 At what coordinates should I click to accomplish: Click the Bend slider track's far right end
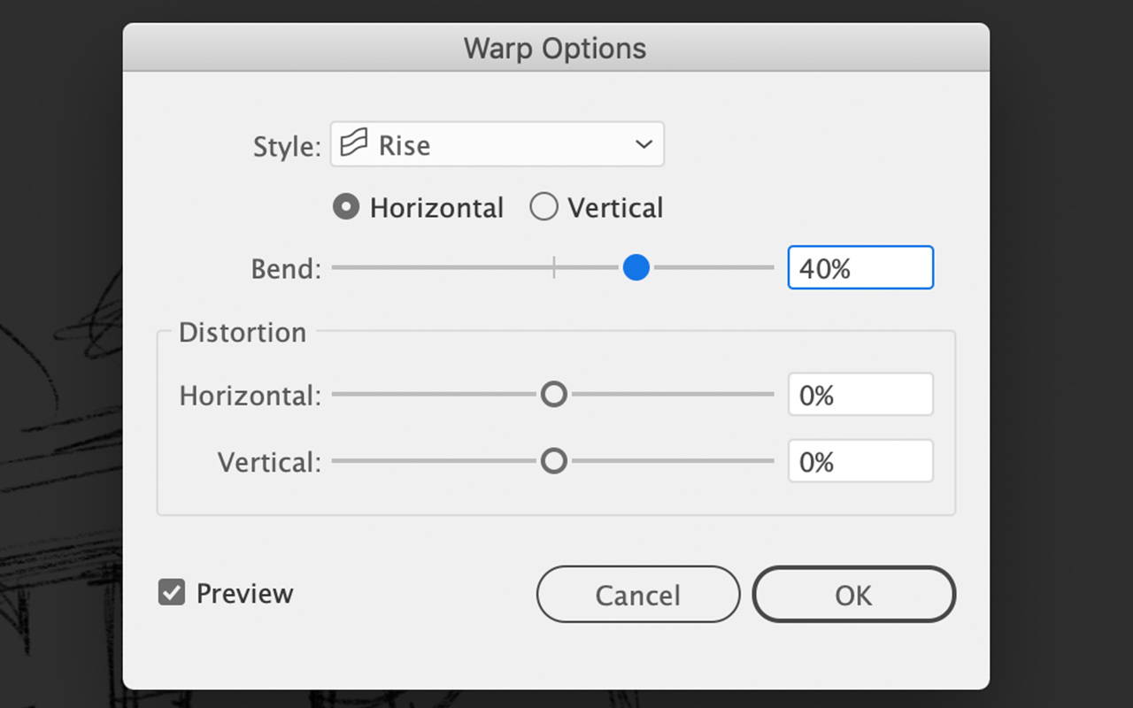(769, 267)
